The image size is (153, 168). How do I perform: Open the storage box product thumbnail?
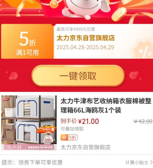29,123
